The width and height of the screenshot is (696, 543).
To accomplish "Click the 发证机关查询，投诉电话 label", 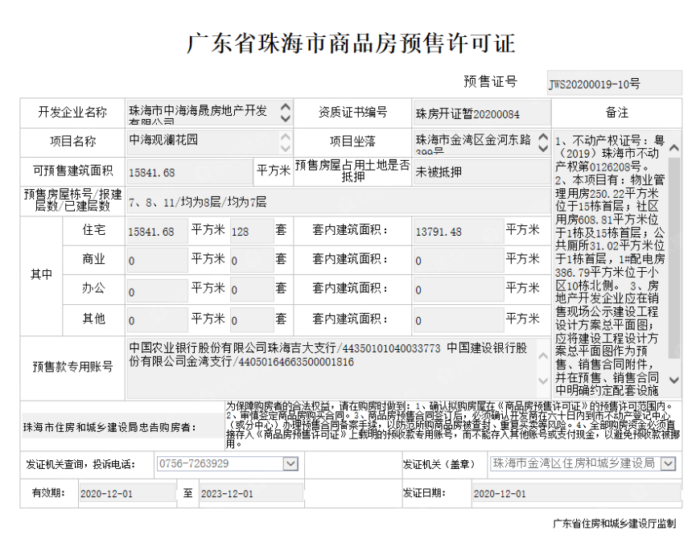I will coord(80,464).
